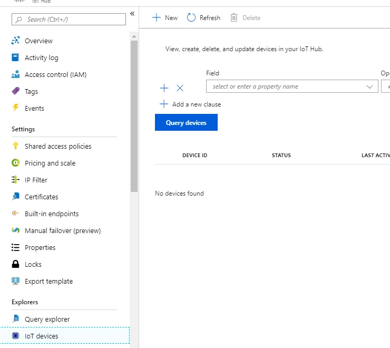Click the Built-in endpoints icon
390x348 pixels.
point(15,213)
